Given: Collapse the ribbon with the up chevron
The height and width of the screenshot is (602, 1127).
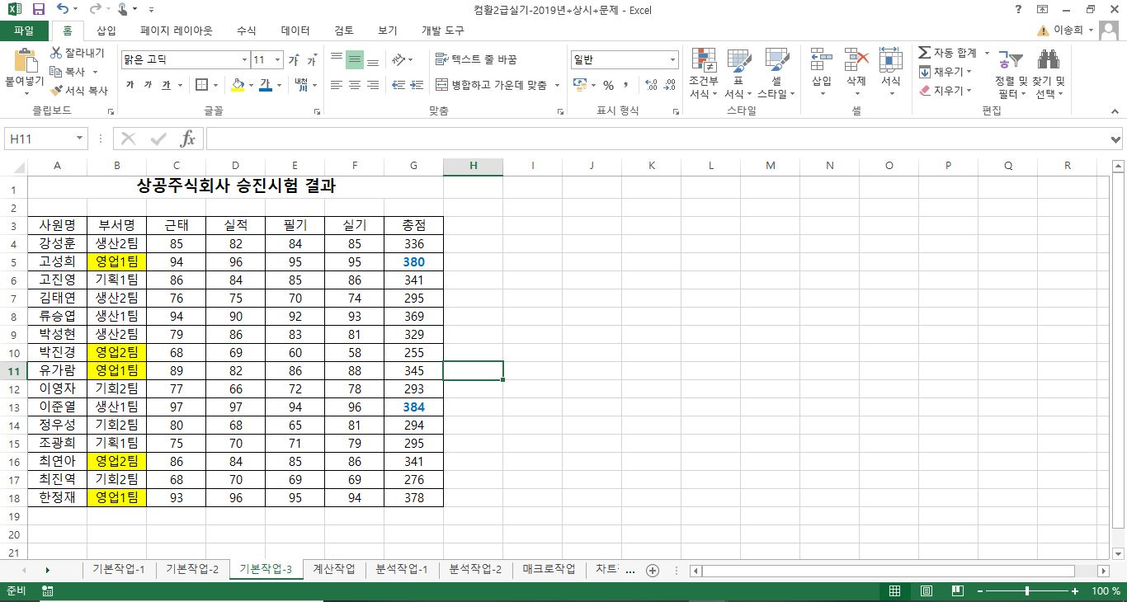Looking at the screenshot, I should pos(1115,112).
